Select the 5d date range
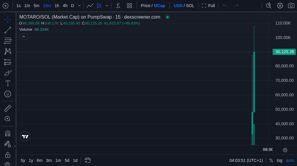The height and width of the screenshot is (166, 297). [67, 160]
